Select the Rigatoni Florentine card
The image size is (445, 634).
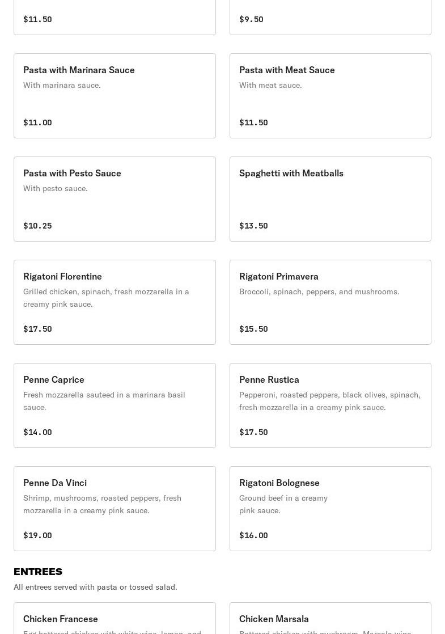point(115,302)
